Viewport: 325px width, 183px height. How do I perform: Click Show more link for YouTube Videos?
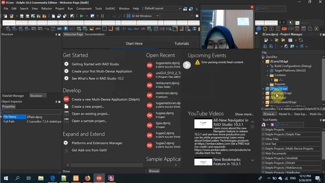pos(244,114)
